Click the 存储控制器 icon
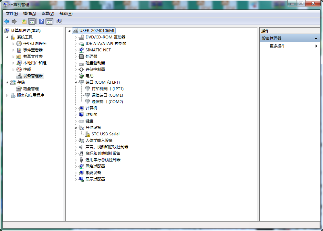323x231 pixels. 81,69
